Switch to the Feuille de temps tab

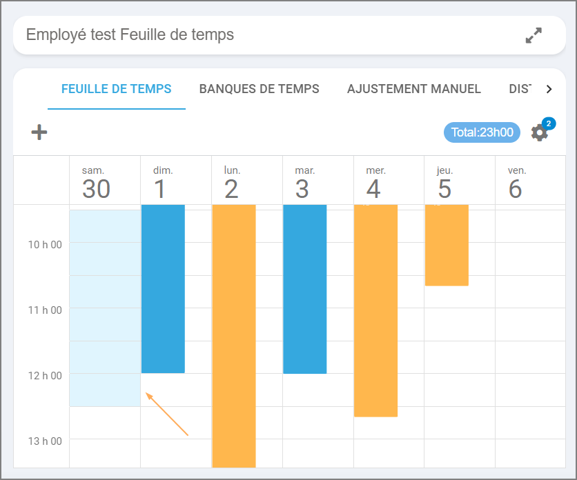coord(116,89)
